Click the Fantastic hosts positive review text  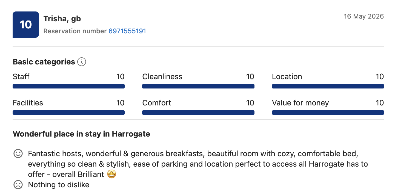click(x=198, y=164)
